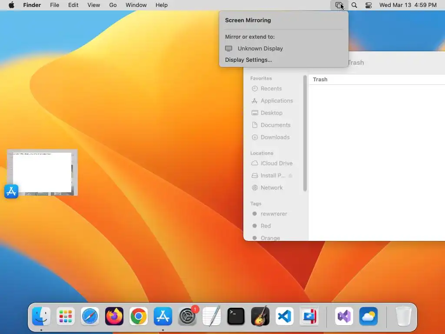Select Unknown Display to mirror or extend
Screen dimensions: 445x334
pos(283,49)
